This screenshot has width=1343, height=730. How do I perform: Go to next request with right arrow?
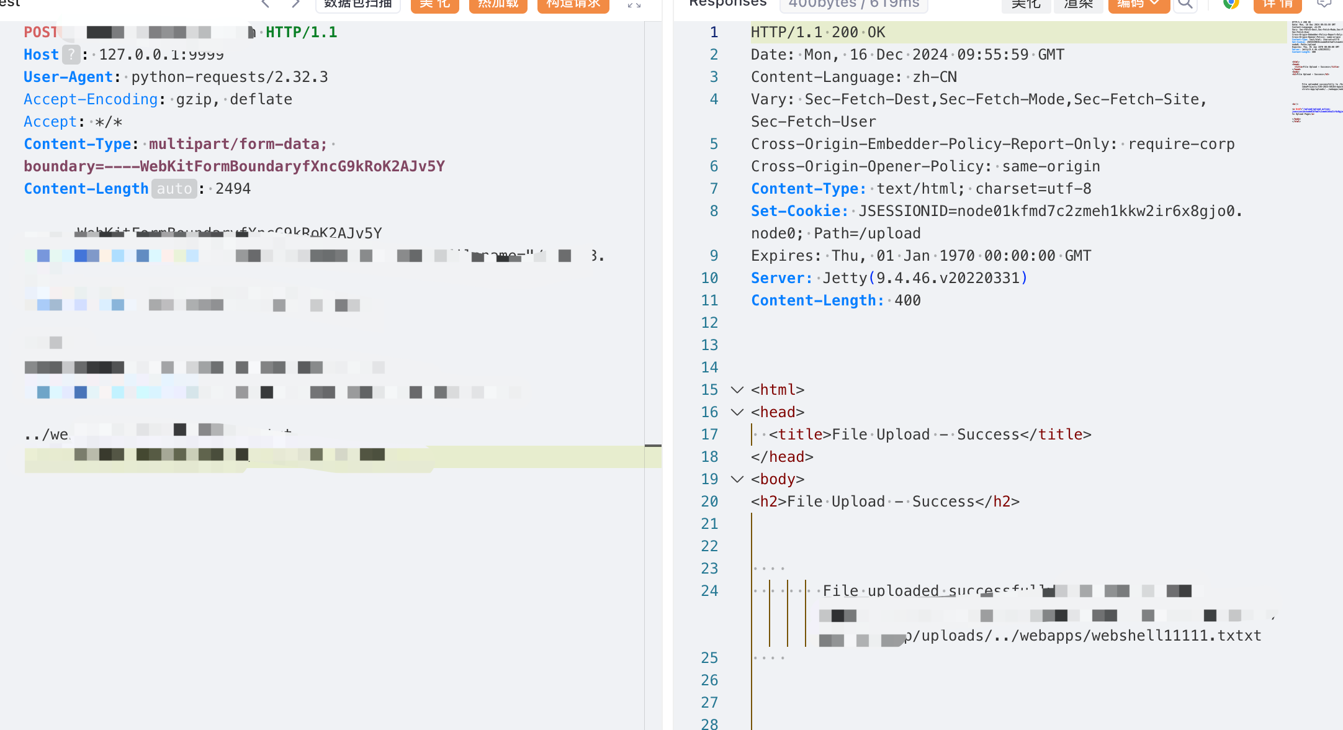point(296,4)
